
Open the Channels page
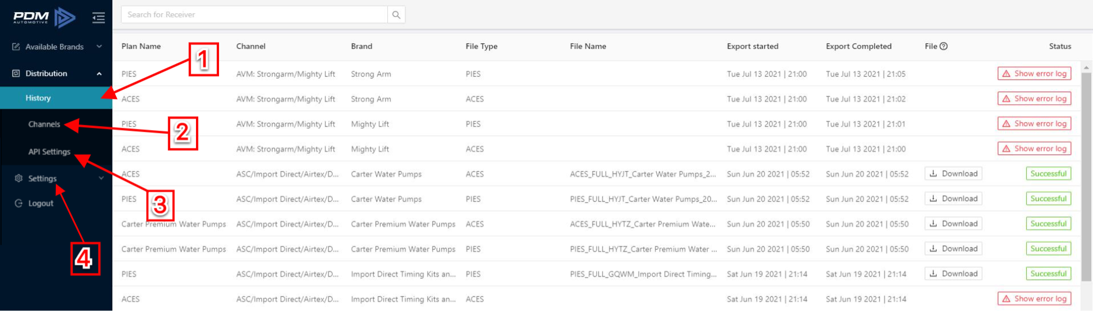click(44, 124)
